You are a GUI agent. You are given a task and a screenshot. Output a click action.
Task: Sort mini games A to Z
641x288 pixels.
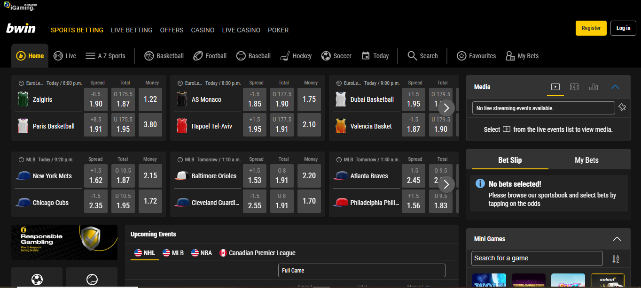coord(616,258)
